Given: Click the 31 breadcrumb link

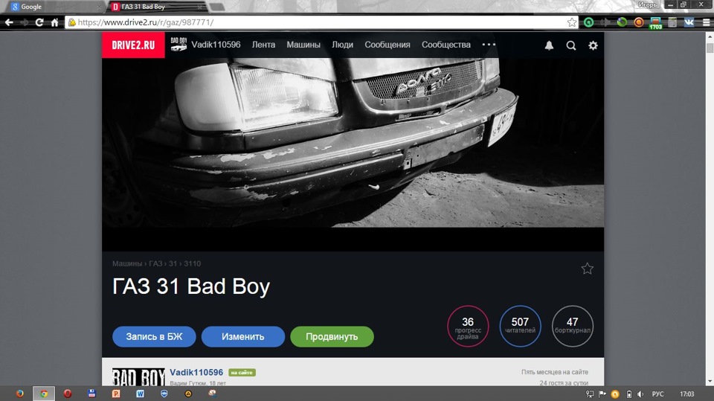Looking at the screenshot, I should coord(173,263).
